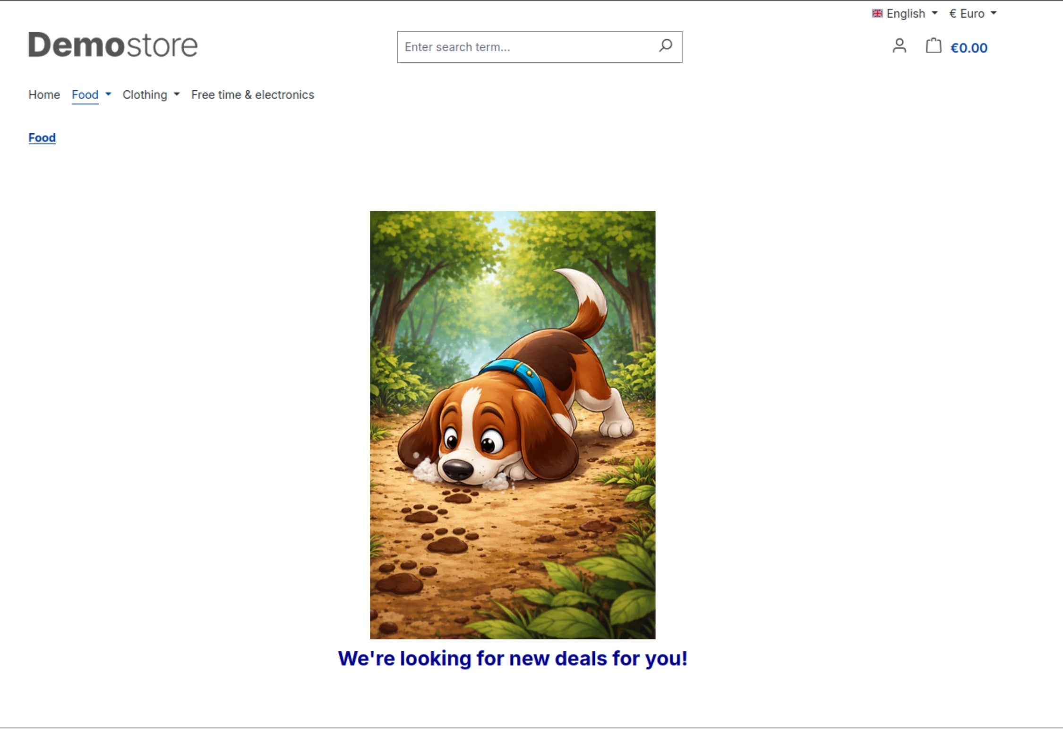Open Free time & electronics category
1063x752 pixels.
coord(252,95)
